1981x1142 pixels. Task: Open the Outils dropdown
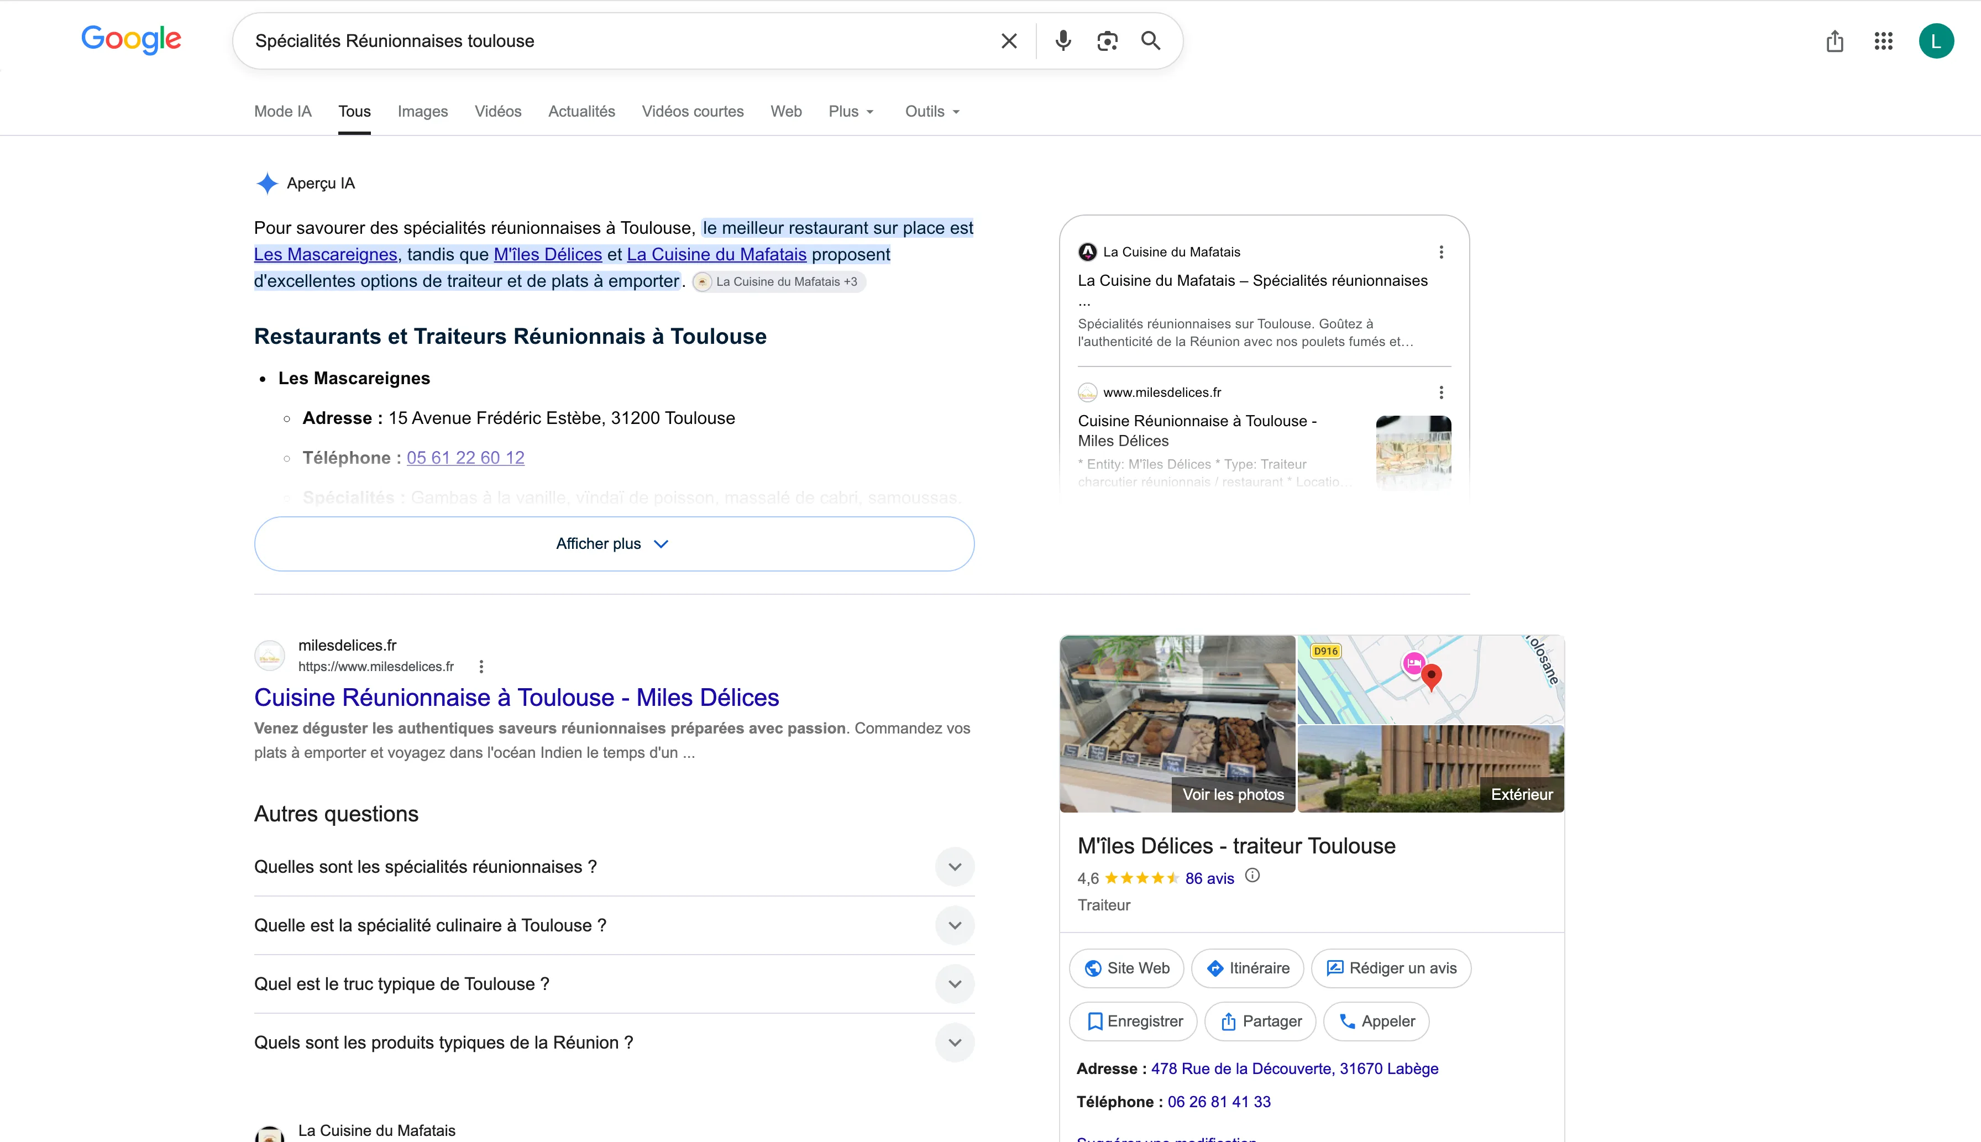click(932, 111)
